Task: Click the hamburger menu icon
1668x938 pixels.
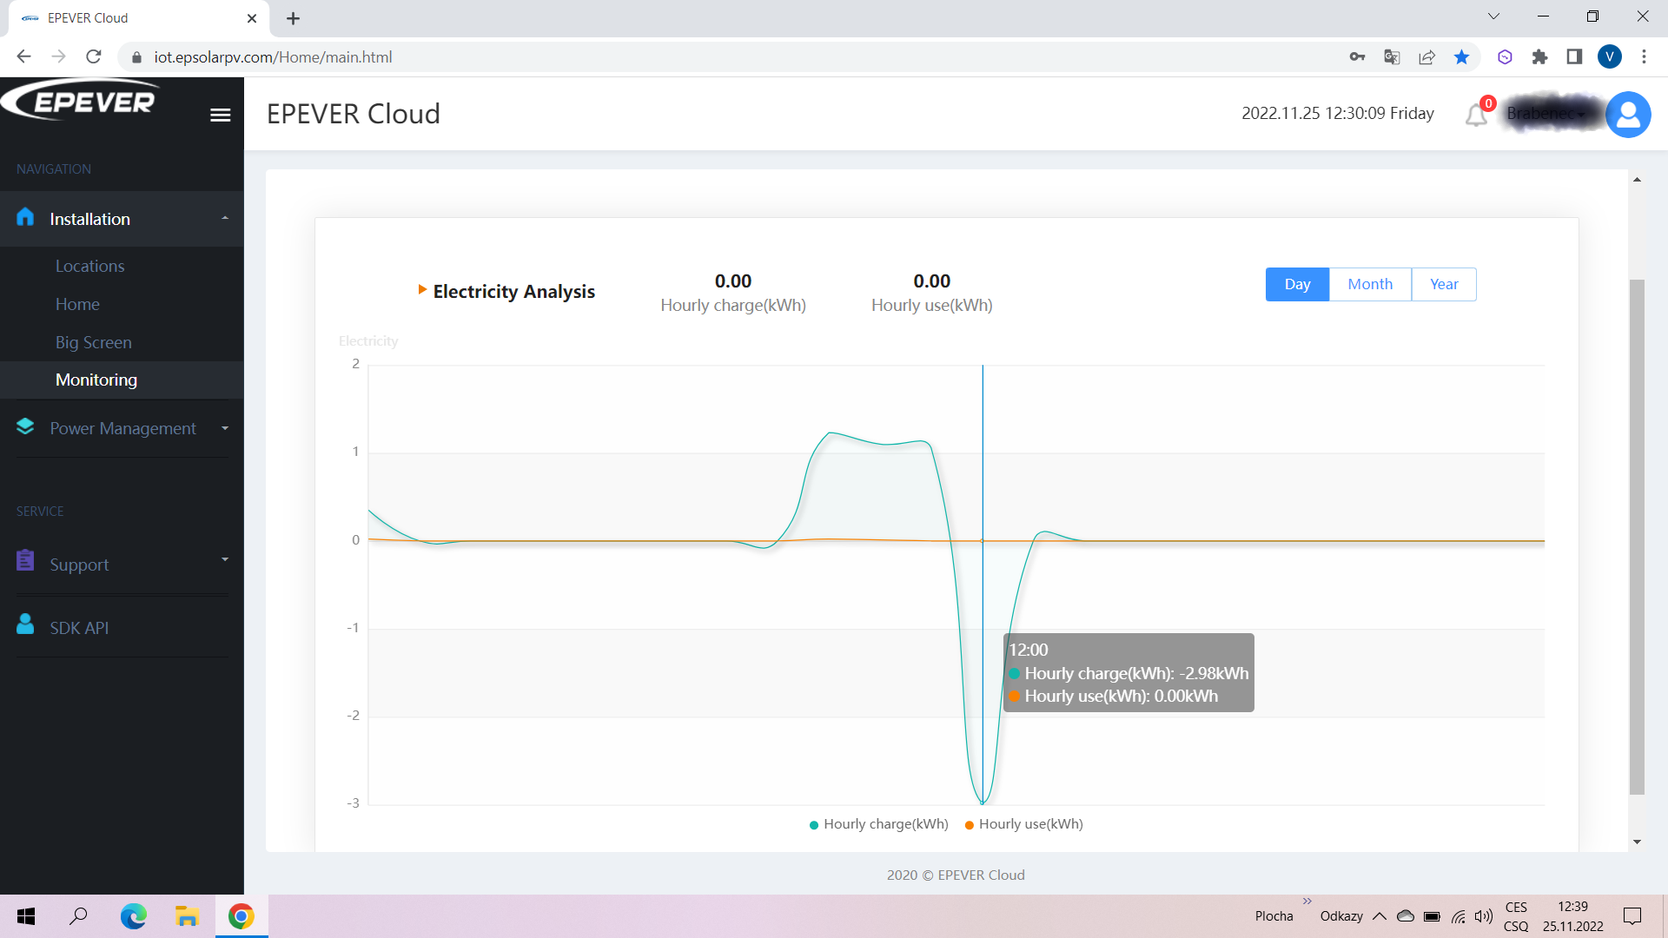Action: pyautogui.click(x=220, y=115)
